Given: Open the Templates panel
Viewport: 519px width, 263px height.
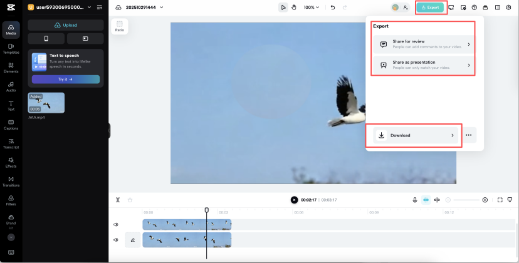Looking at the screenshot, I should point(11,49).
